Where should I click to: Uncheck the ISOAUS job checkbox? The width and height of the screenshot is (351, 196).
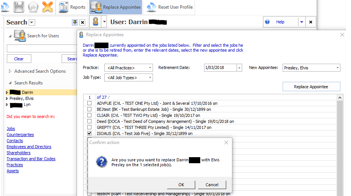(90, 133)
